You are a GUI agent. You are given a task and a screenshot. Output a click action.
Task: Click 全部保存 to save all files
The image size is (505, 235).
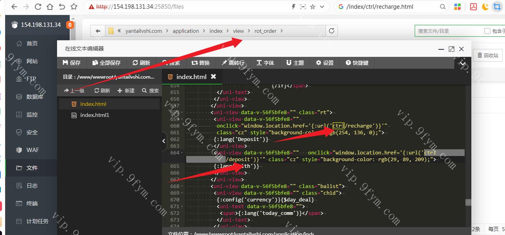tap(106, 63)
